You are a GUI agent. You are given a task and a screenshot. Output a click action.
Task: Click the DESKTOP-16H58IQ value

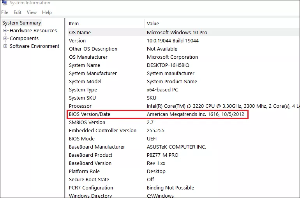point(168,65)
